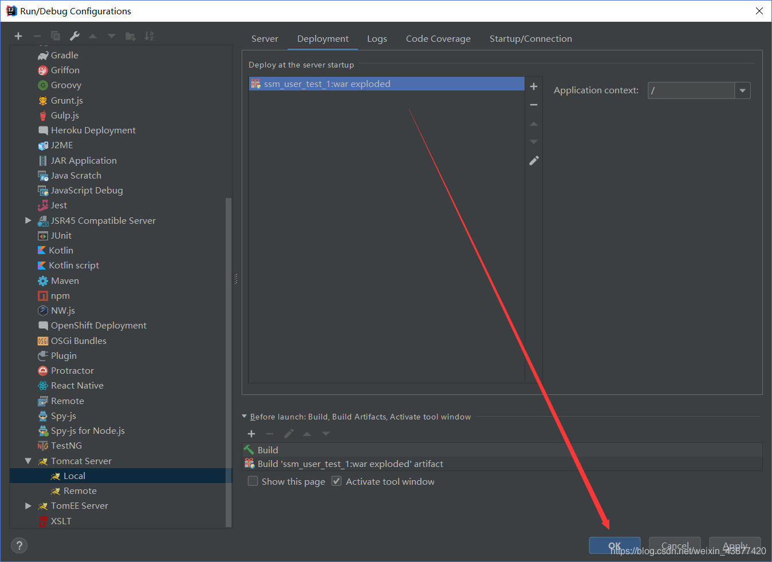Collapse Before launch section triangle
This screenshot has width=772, height=562.
pyautogui.click(x=245, y=417)
